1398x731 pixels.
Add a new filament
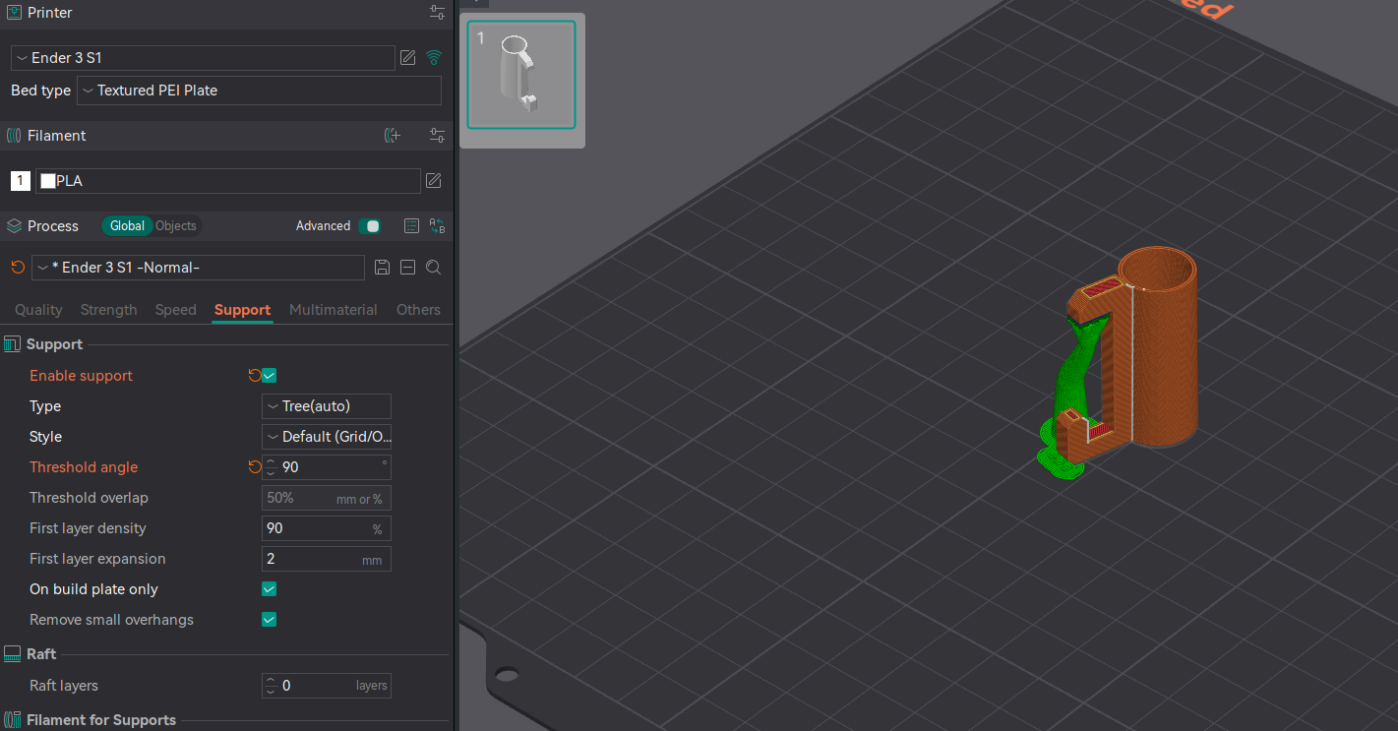coord(393,136)
